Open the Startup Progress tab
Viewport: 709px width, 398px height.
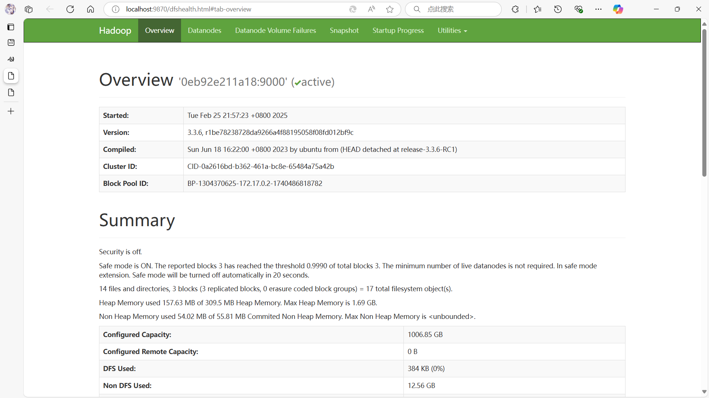coord(398,31)
